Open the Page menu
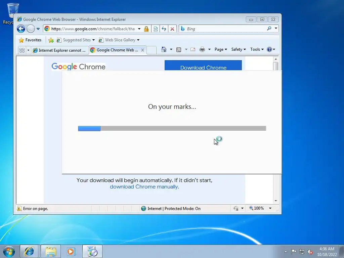This screenshot has height=258, width=344. click(221, 49)
